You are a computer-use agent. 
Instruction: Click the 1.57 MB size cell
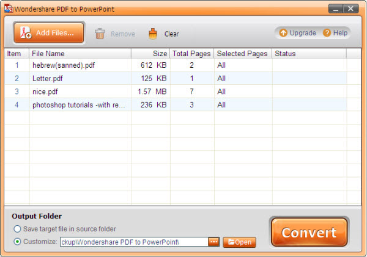tap(152, 92)
